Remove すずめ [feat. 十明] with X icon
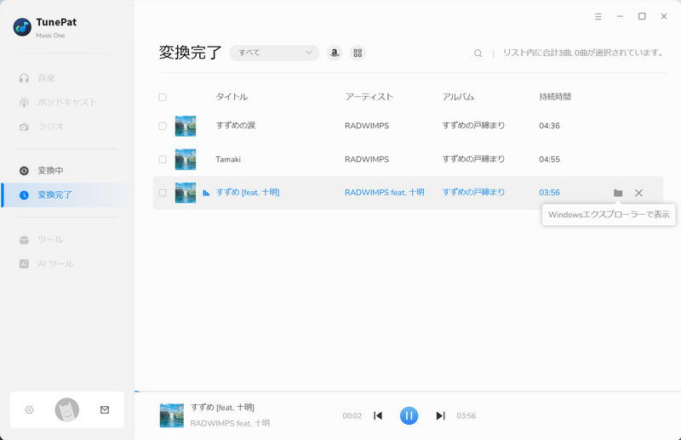This screenshot has width=681, height=440. coord(639,193)
